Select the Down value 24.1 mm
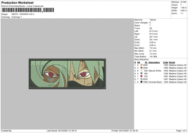 tap(154, 40)
